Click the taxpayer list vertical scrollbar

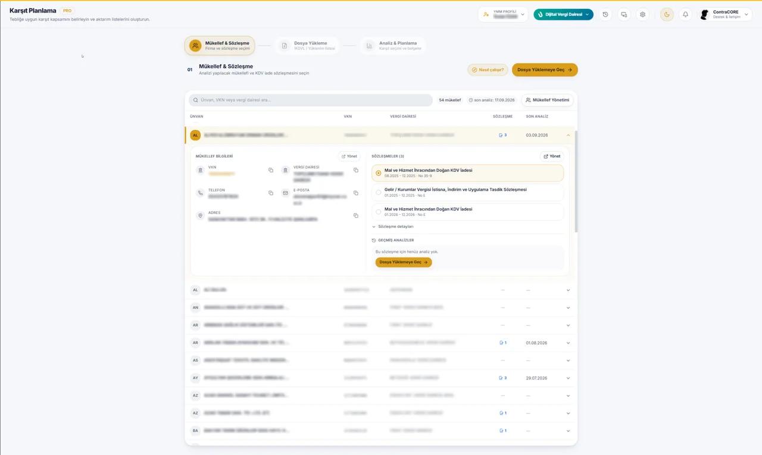(576, 181)
